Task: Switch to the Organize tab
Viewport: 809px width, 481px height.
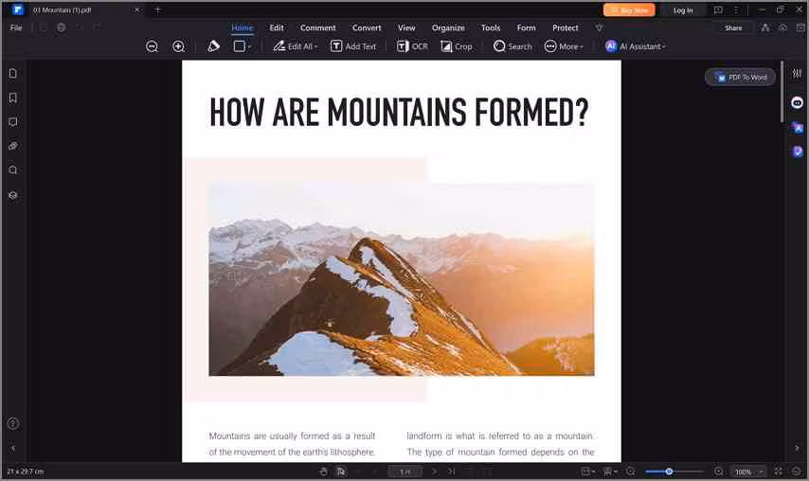Action: 448,27
